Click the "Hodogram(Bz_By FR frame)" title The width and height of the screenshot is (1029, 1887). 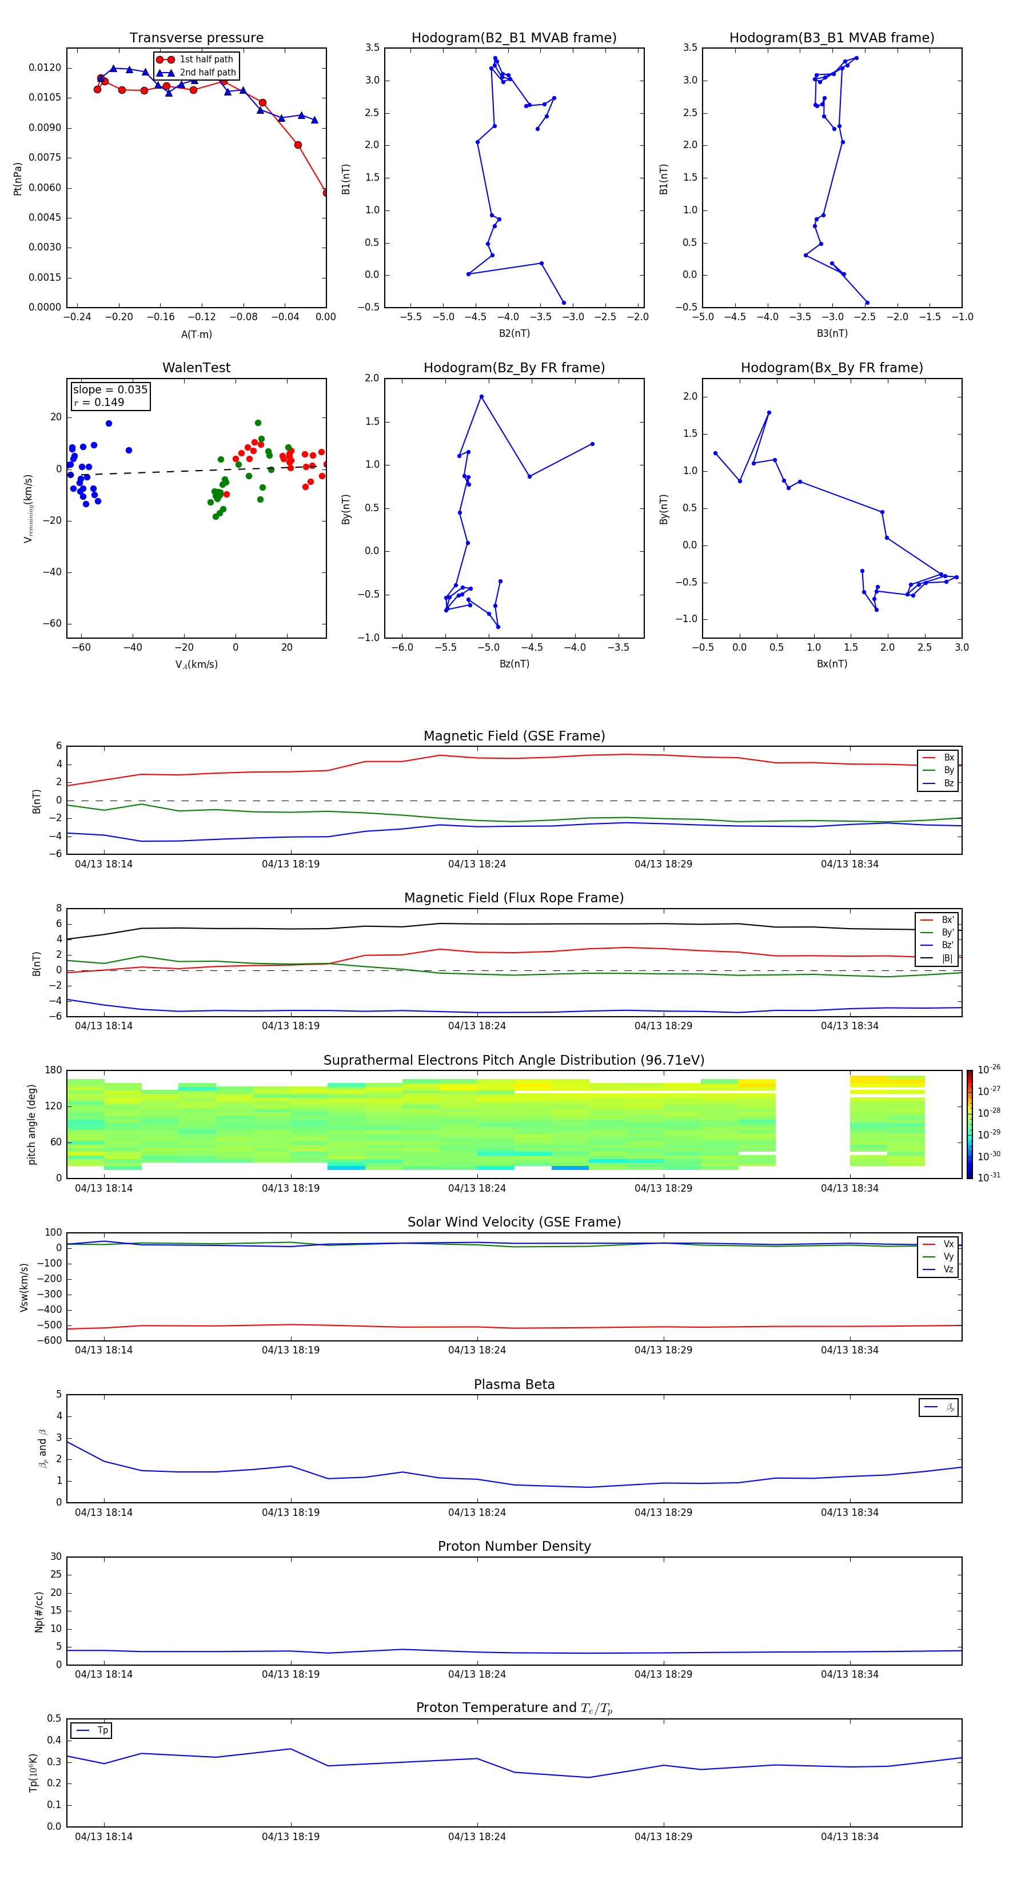(514, 368)
